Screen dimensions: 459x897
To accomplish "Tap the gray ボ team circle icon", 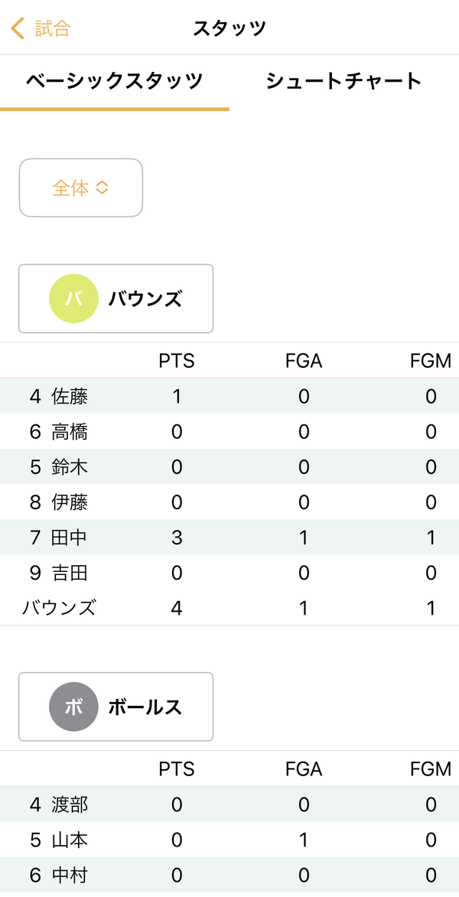I will click(72, 707).
